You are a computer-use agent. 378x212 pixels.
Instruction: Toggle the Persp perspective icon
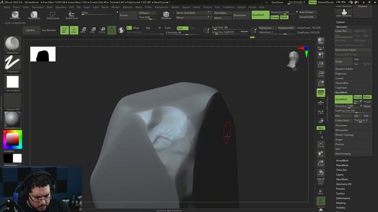(x=321, y=93)
